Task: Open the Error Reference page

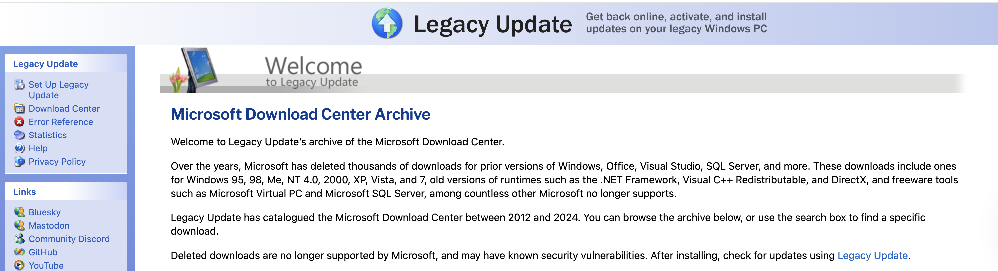Action: (61, 122)
